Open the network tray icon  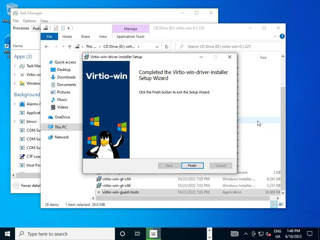(261, 234)
